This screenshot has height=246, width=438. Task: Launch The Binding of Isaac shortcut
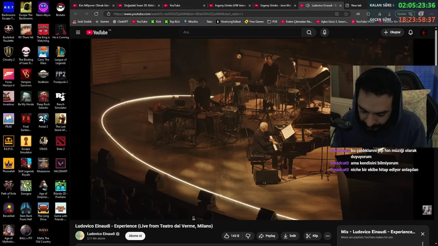tap(26, 56)
